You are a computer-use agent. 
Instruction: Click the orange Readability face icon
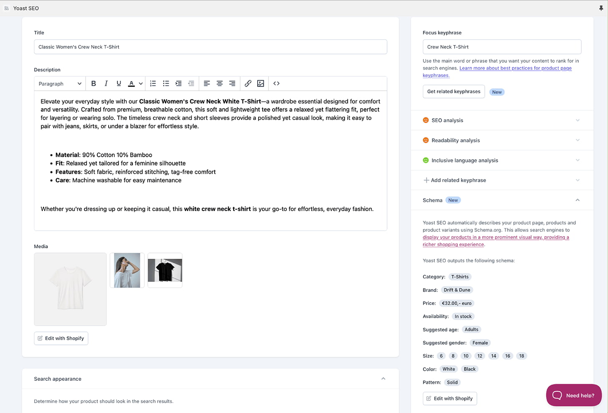pos(426,140)
